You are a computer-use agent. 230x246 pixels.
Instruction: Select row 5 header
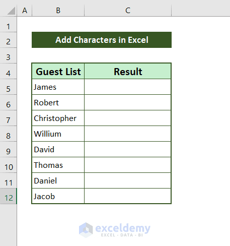pos(8,87)
